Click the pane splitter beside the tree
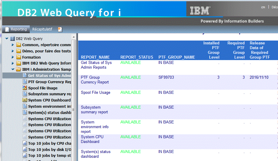278x161 pixels. point(77,97)
